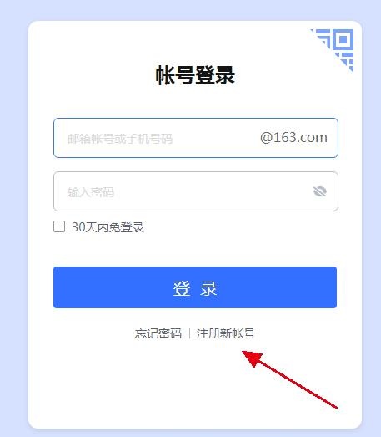Image resolution: width=381 pixels, height=437 pixels.
Task: Click the 30天内免登录 label text
Action: [x=108, y=227]
